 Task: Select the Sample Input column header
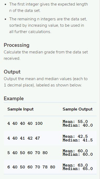[21, 109]
